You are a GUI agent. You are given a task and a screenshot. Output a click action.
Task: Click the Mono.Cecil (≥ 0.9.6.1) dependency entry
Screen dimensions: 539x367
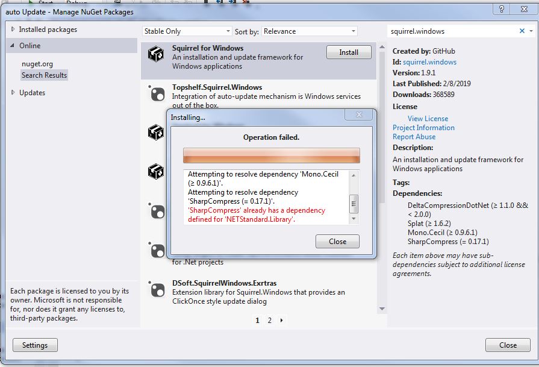pos(443,233)
